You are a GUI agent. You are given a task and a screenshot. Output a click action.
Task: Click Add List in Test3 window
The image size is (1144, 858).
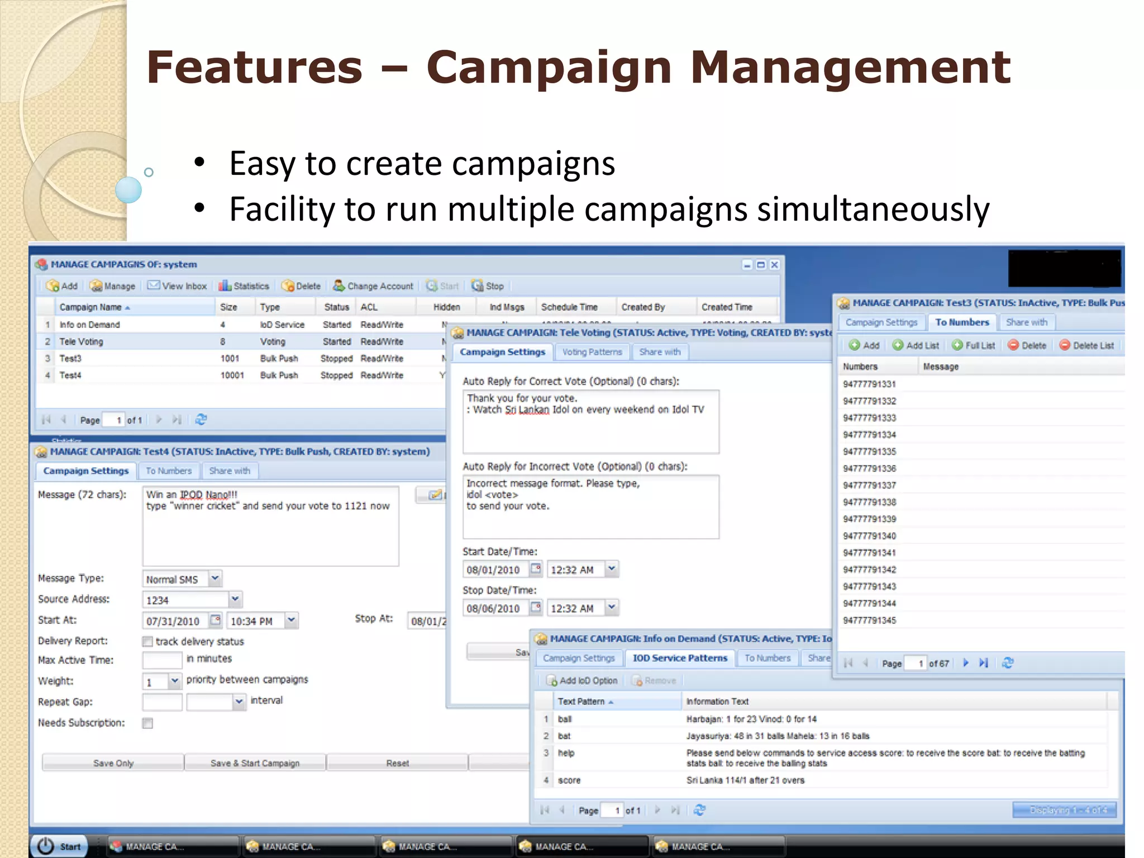point(916,345)
